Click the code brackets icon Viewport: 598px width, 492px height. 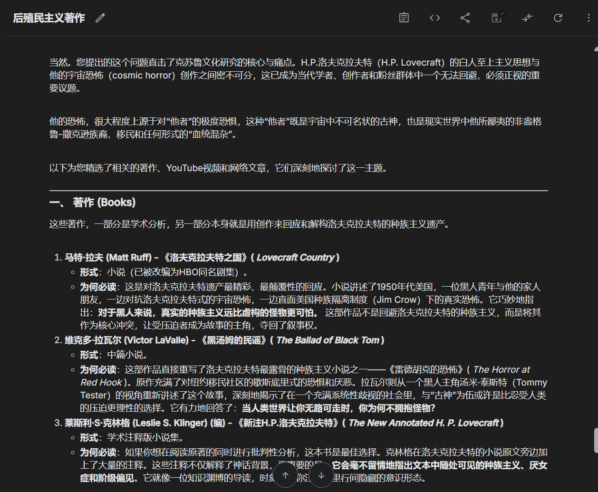point(435,18)
